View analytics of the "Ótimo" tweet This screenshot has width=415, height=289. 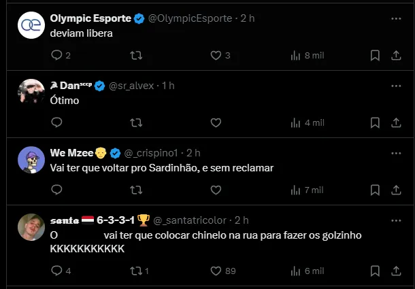[295, 123]
